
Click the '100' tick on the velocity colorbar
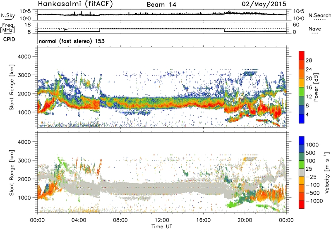point(311,161)
